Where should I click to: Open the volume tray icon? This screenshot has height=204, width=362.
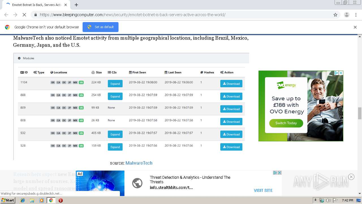tap(328, 200)
